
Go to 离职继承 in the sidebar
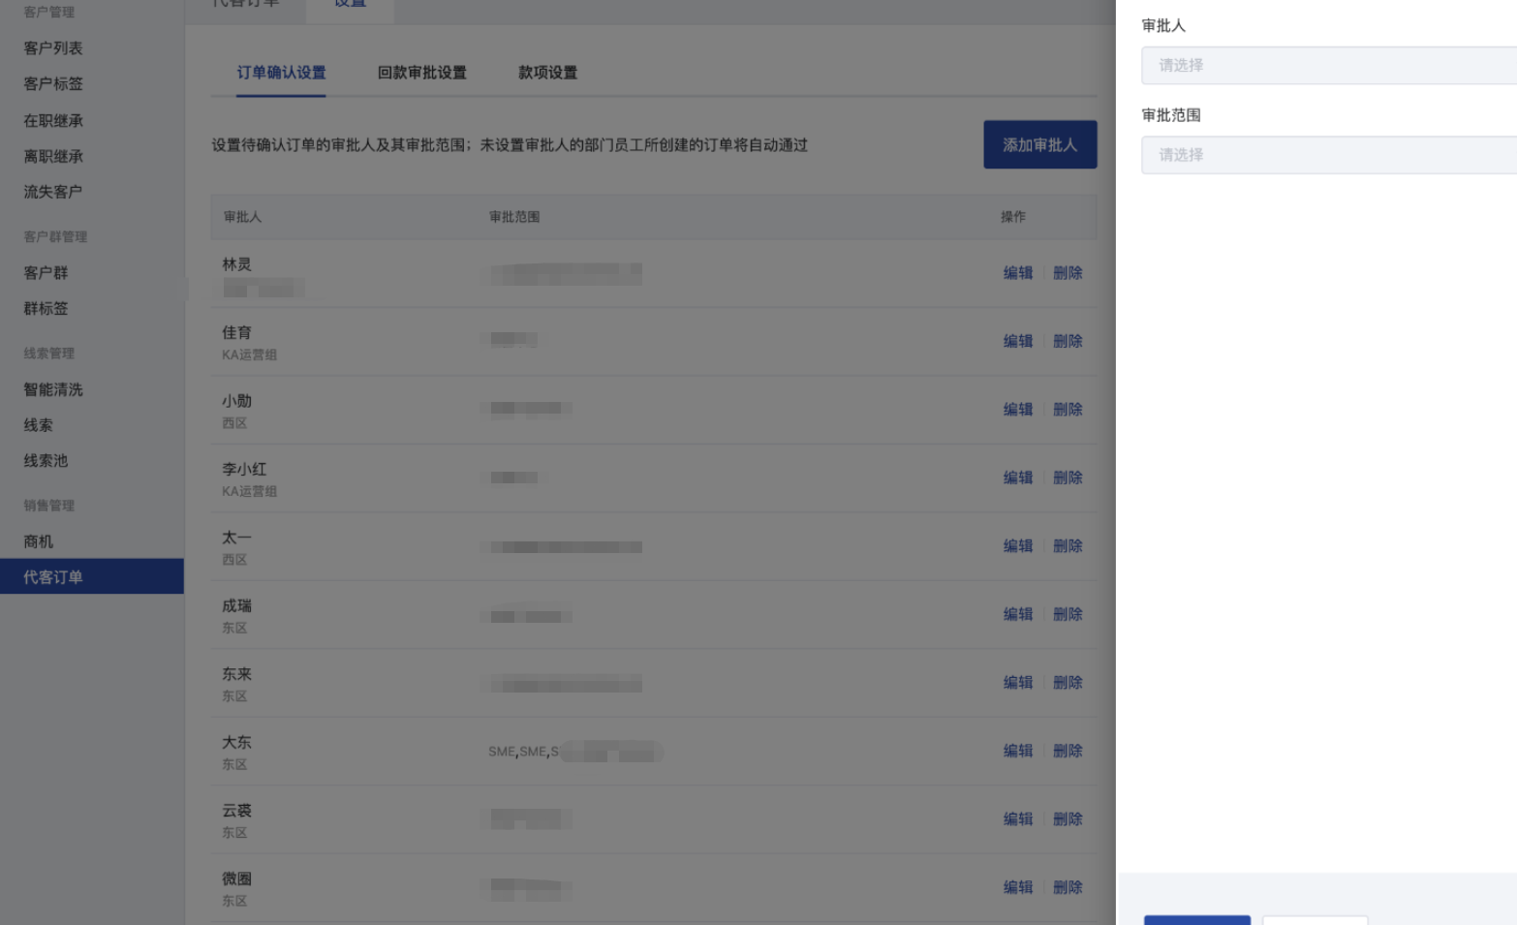pyautogui.click(x=53, y=156)
